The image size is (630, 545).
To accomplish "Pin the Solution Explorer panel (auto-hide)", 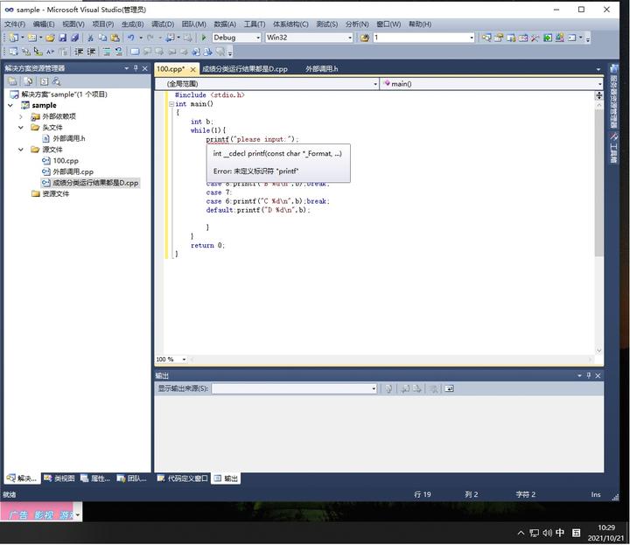I will click(x=136, y=68).
